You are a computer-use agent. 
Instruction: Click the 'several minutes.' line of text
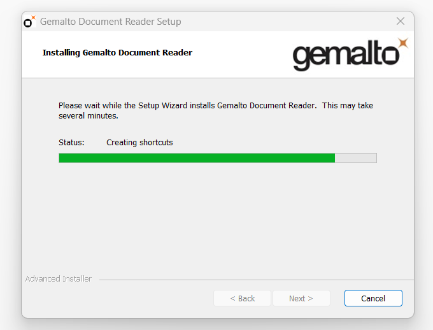(89, 116)
